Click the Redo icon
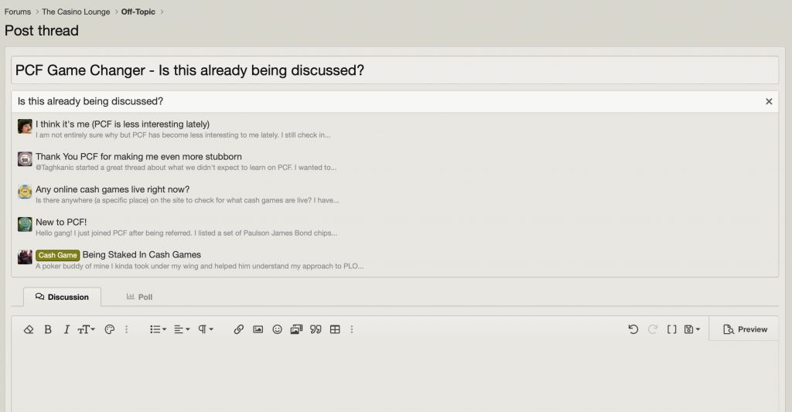The width and height of the screenshot is (792, 412). pyautogui.click(x=653, y=329)
